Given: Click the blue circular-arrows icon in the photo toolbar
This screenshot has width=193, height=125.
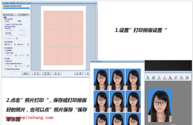Looking at the screenshot, I should click(x=176, y=78).
